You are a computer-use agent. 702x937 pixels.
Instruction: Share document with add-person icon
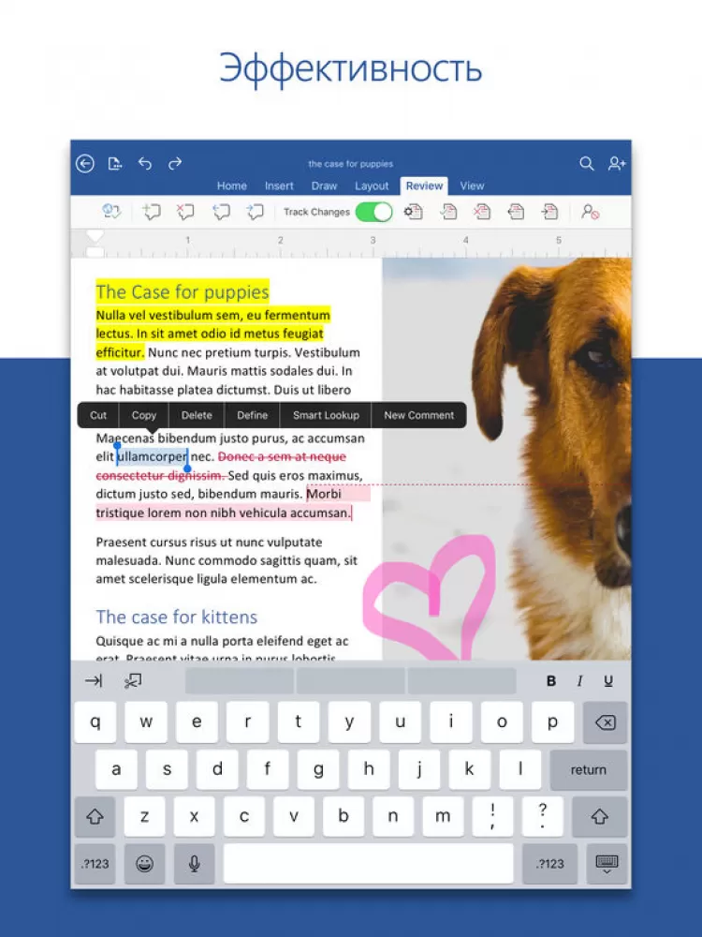[617, 163]
